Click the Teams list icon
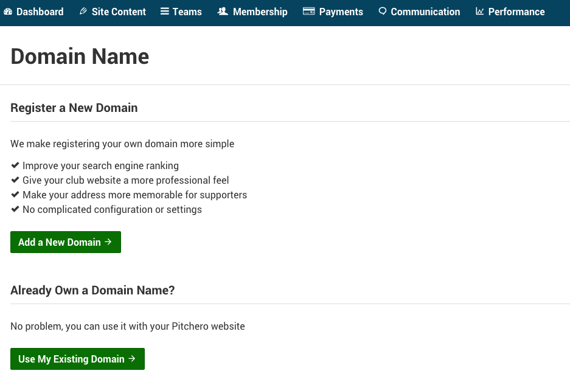This screenshot has width=570, height=382. (x=165, y=12)
